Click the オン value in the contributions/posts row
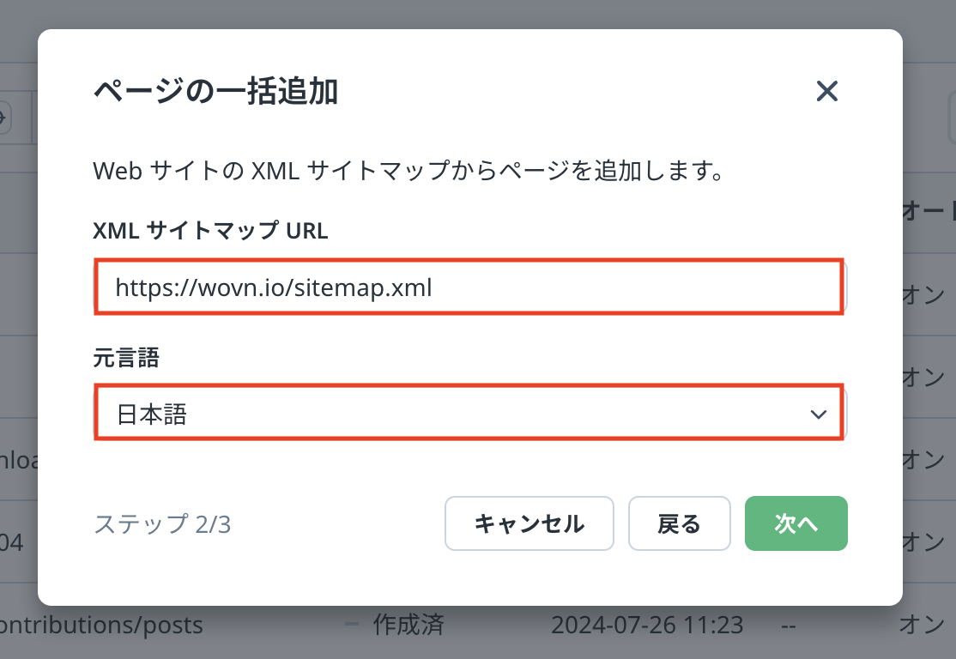Screen dimensions: 956x659 coord(922,625)
